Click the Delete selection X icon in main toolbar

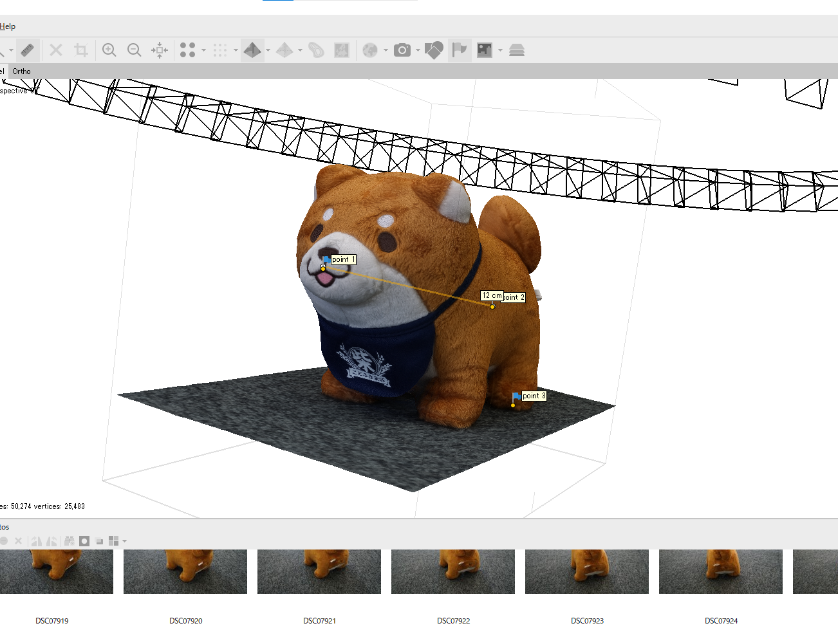(x=56, y=50)
